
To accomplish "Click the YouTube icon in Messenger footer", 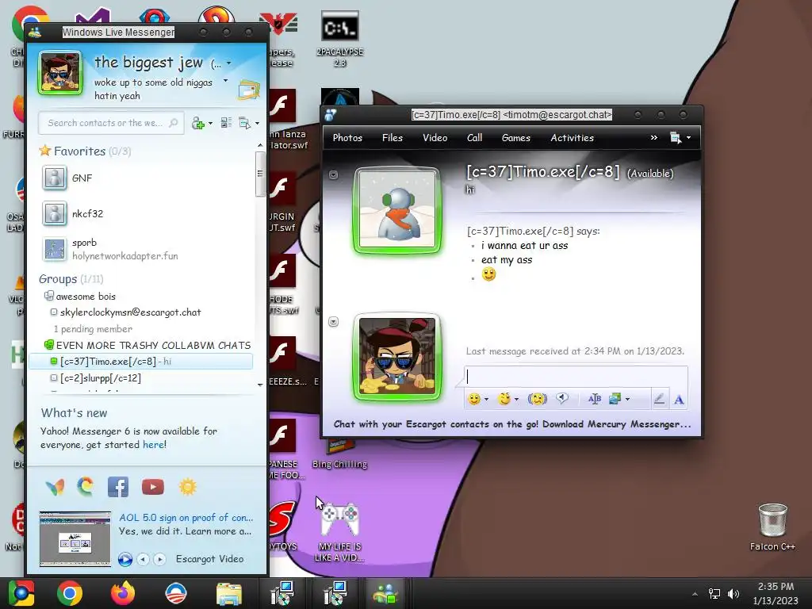I will pyautogui.click(x=153, y=487).
